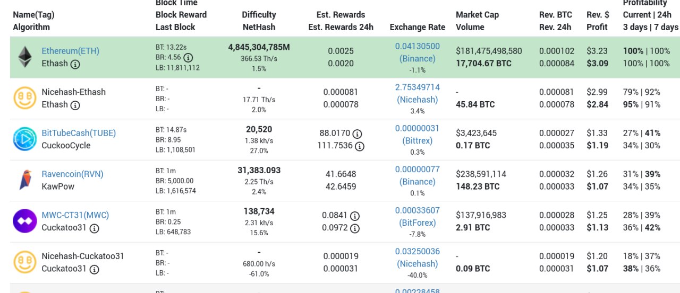Click the Nicehash-Cuckatoo31 smiley logo

click(x=25, y=262)
